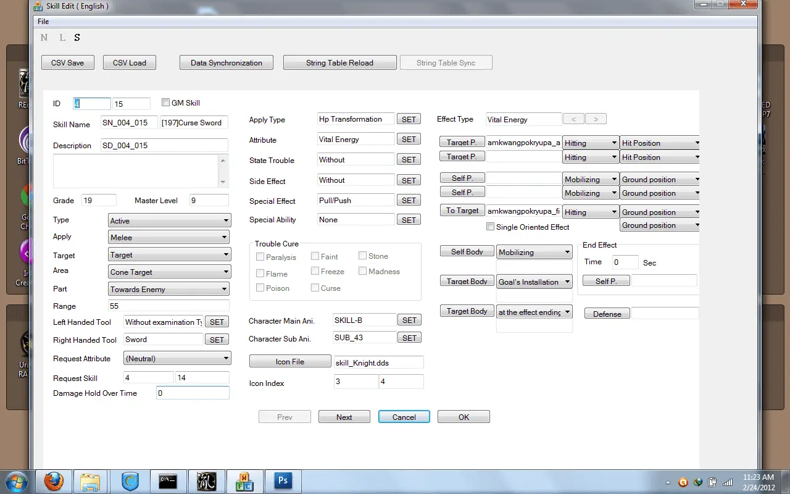Check the Paralysis trouble cure box

[260, 257]
